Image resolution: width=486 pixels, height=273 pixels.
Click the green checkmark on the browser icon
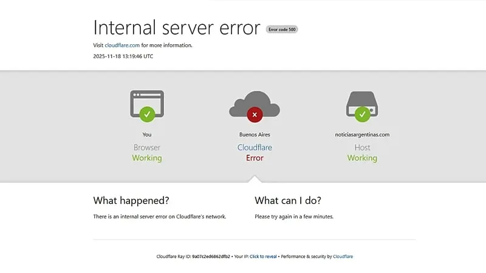[147, 113]
